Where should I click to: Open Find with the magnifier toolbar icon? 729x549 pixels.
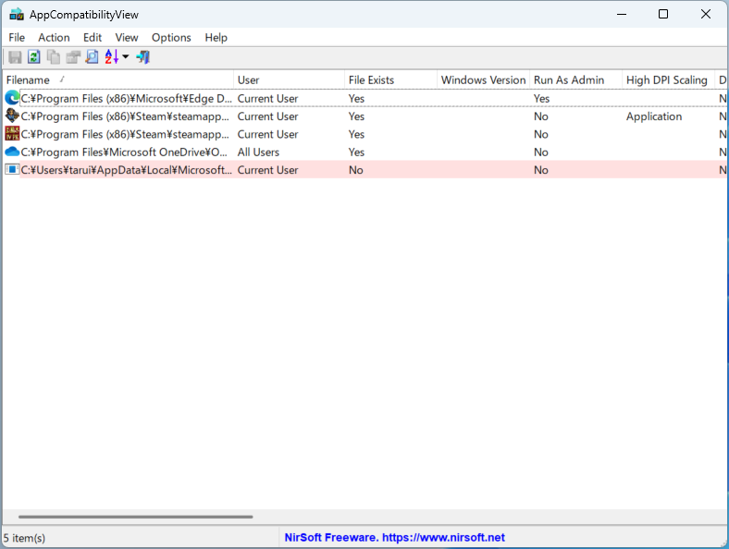[93, 57]
